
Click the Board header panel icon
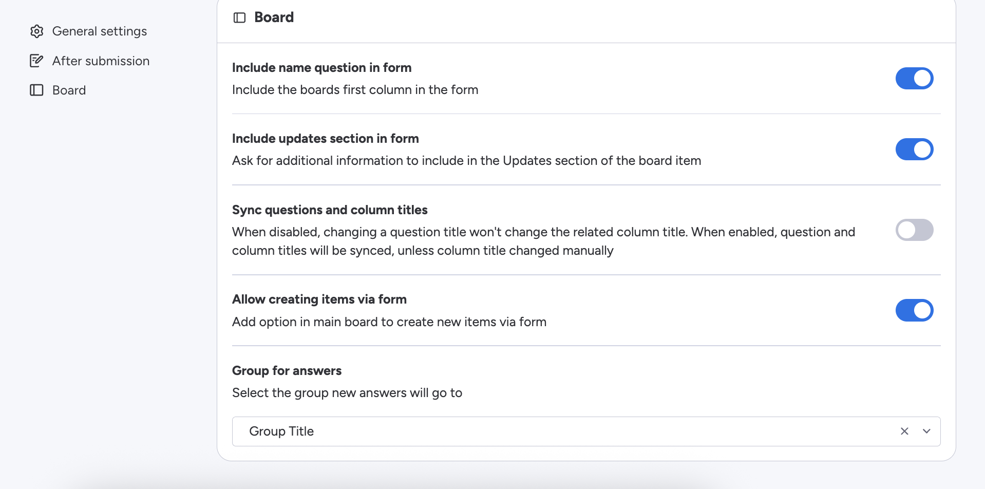(239, 18)
